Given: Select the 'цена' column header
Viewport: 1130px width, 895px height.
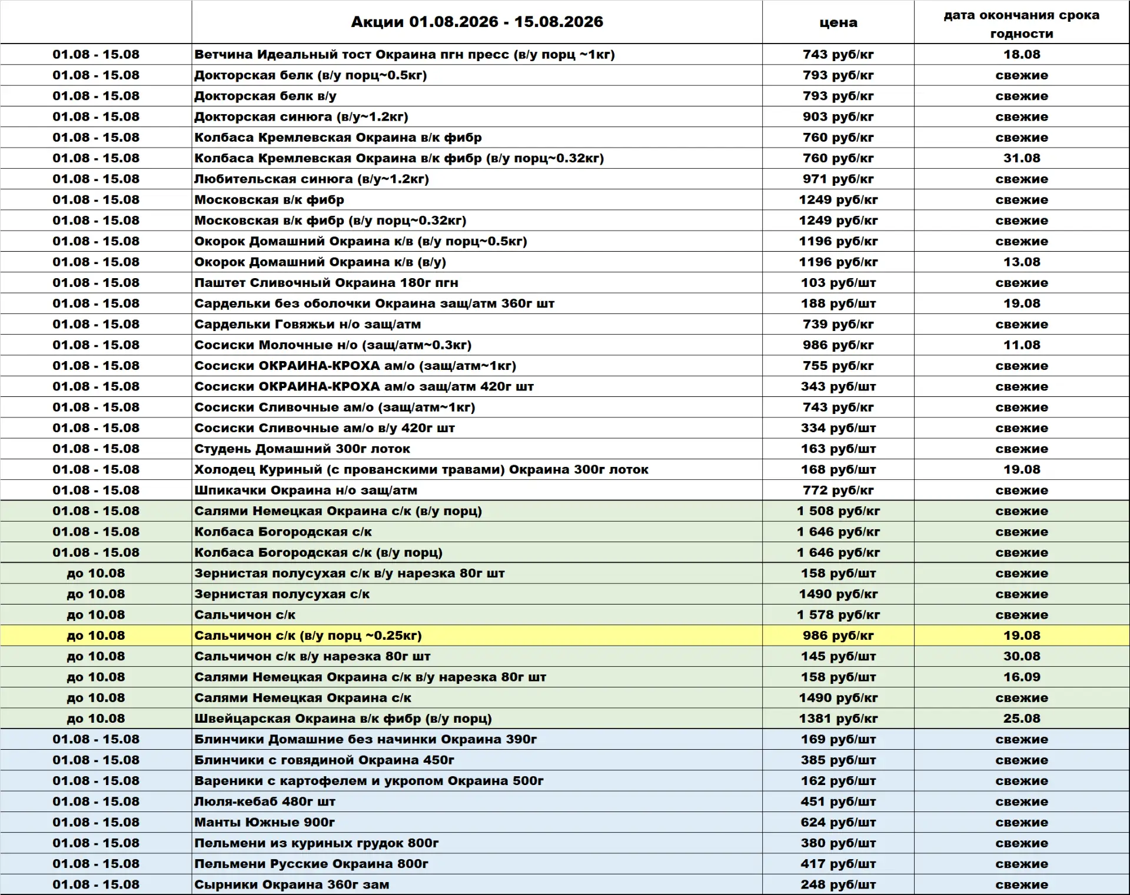Looking at the screenshot, I should click(x=838, y=22).
